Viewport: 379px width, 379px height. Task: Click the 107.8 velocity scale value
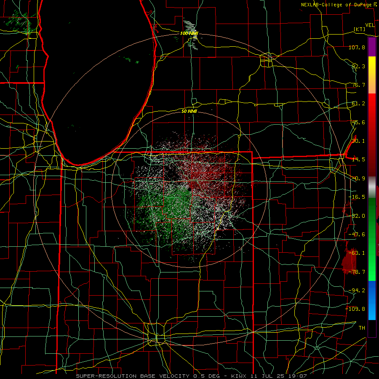[x=357, y=47]
